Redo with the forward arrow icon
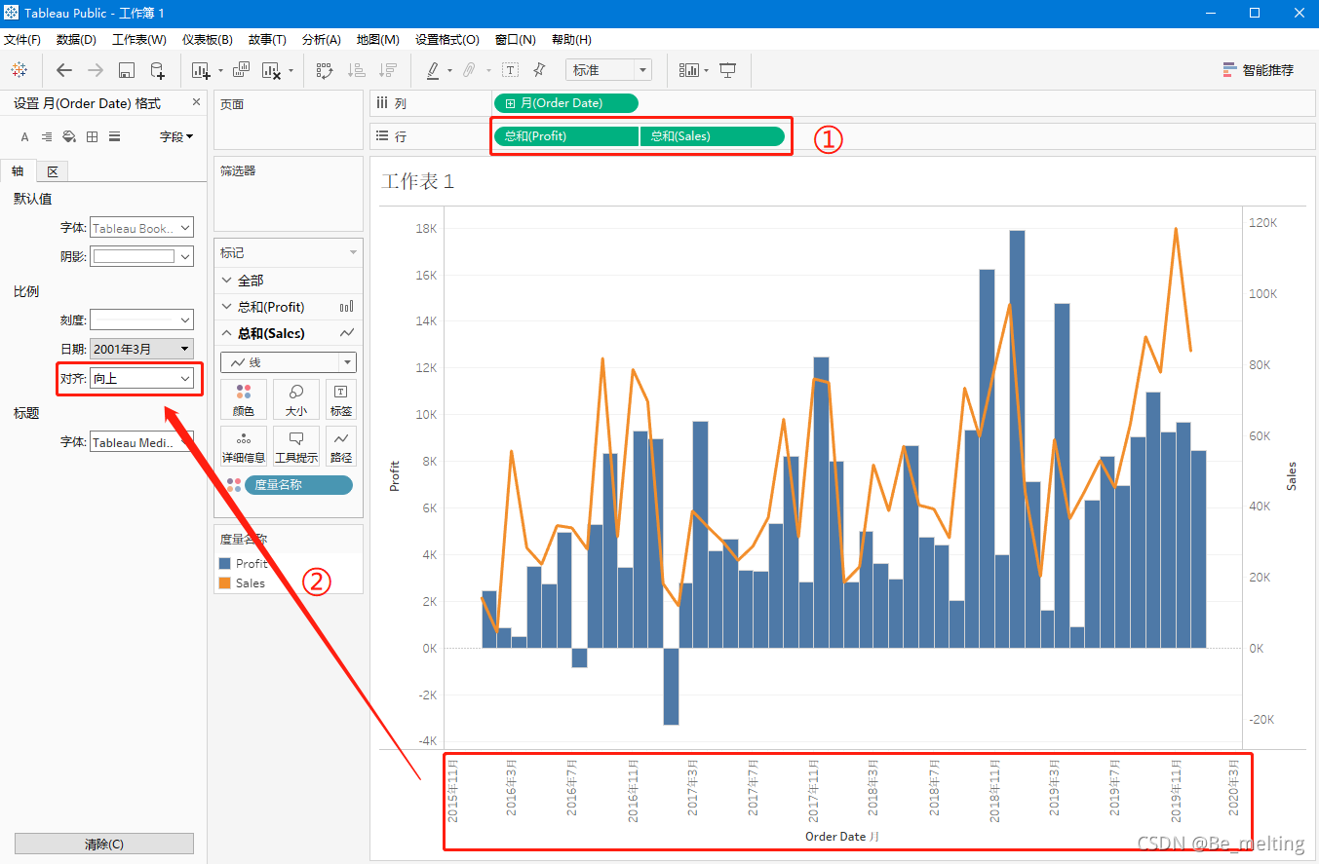This screenshot has height=864, width=1319. click(96, 70)
